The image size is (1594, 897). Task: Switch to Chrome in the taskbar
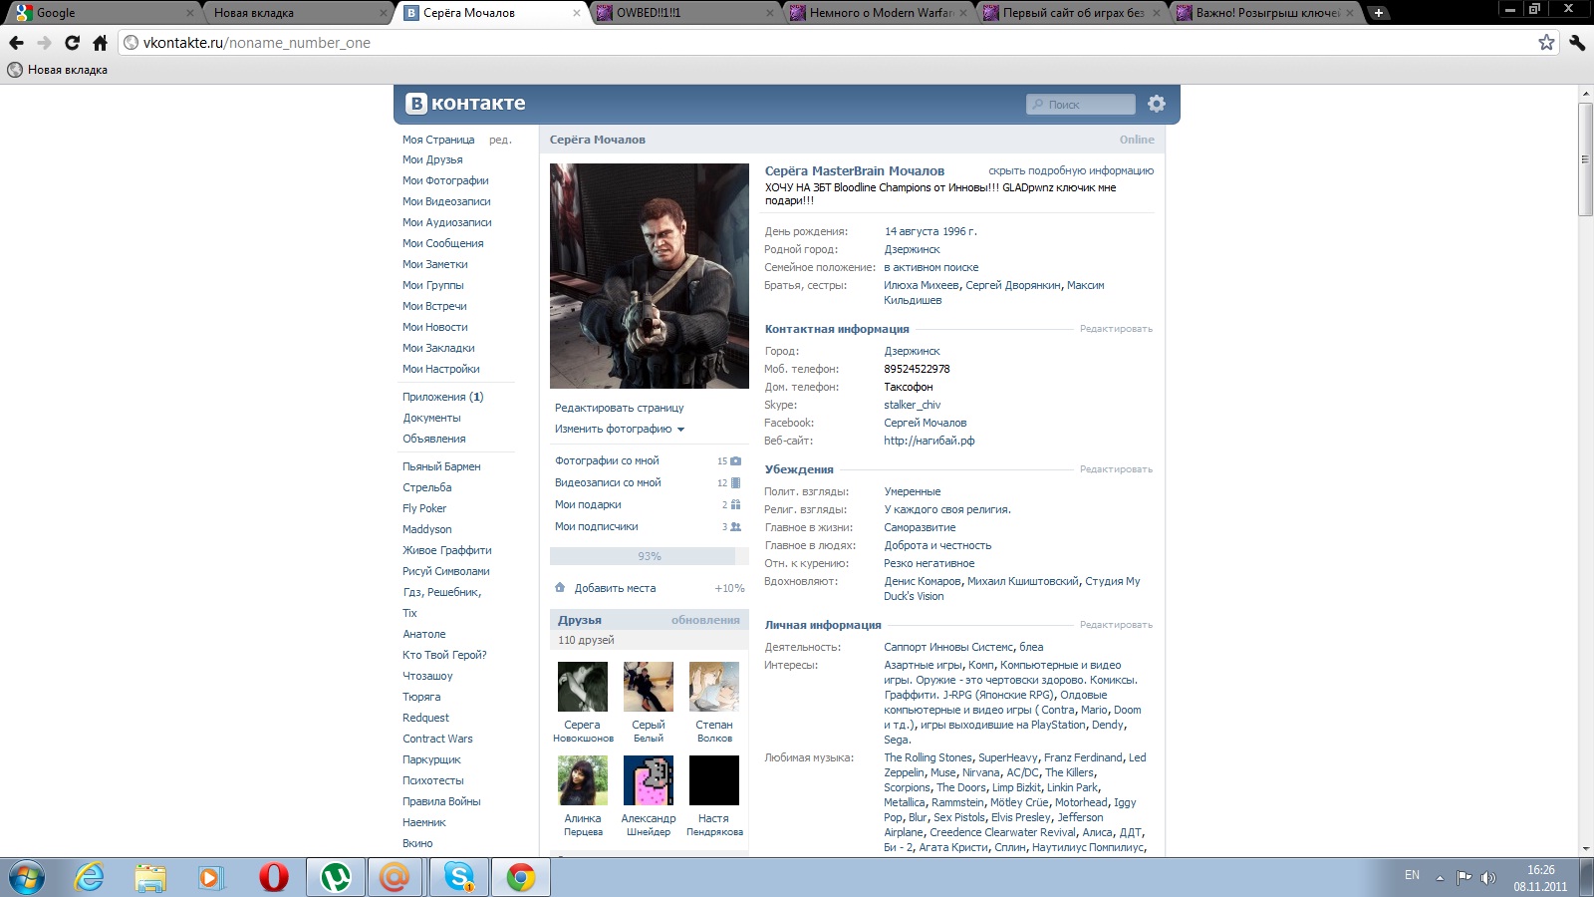(x=520, y=878)
